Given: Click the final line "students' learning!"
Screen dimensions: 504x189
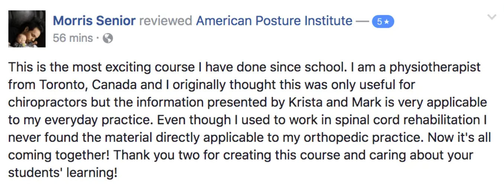Looking at the screenshot, I should (62, 172).
